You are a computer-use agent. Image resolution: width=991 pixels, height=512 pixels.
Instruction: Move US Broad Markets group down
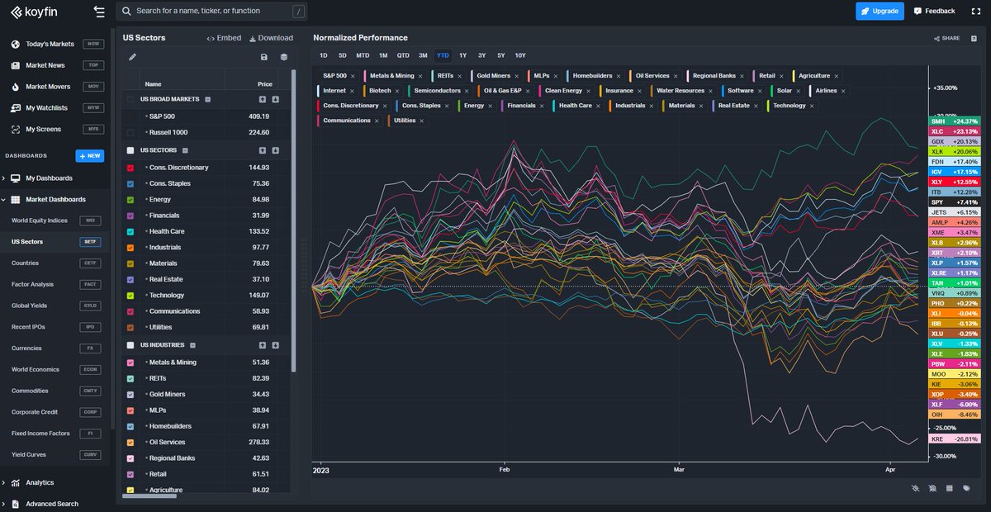point(275,99)
